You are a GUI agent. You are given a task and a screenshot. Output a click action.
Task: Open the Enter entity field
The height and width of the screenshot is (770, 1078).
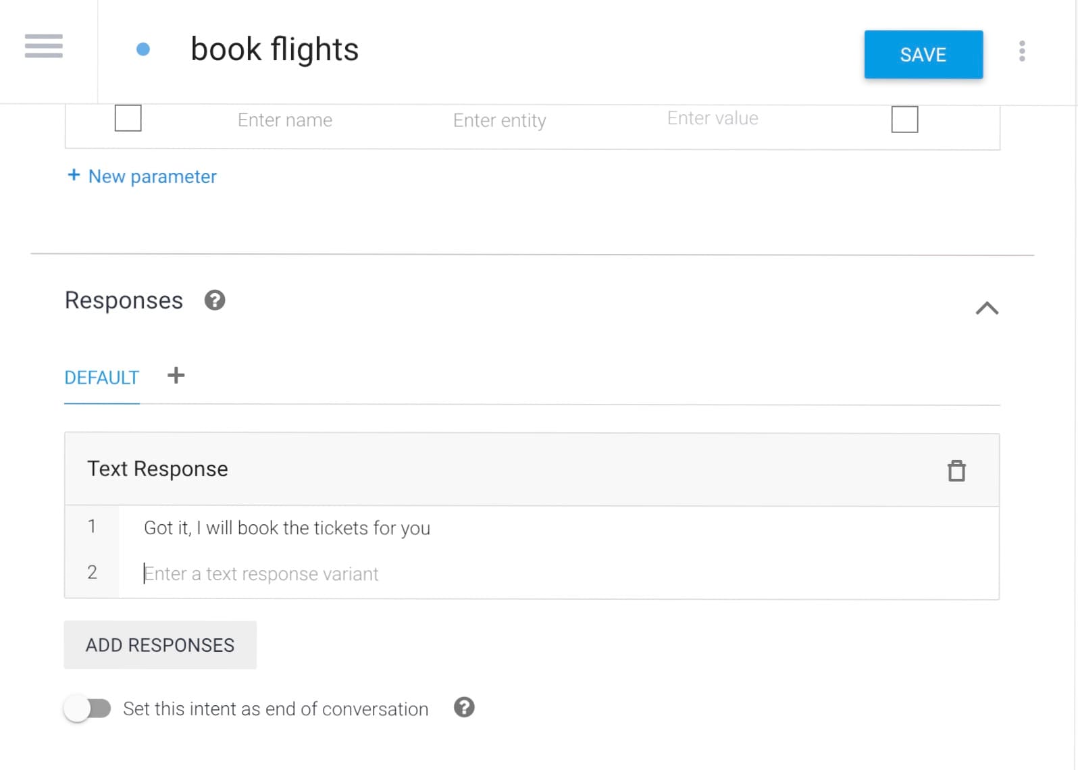click(x=499, y=120)
